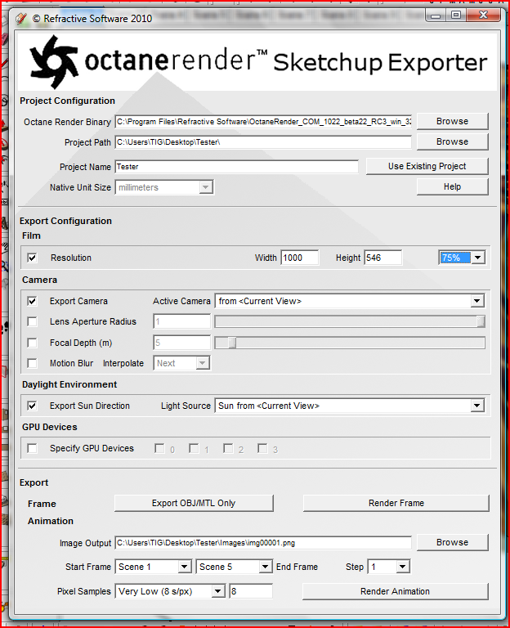Maximize the exporter window
Viewport: 510px width, 628px height.
click(x=456, y=16)
